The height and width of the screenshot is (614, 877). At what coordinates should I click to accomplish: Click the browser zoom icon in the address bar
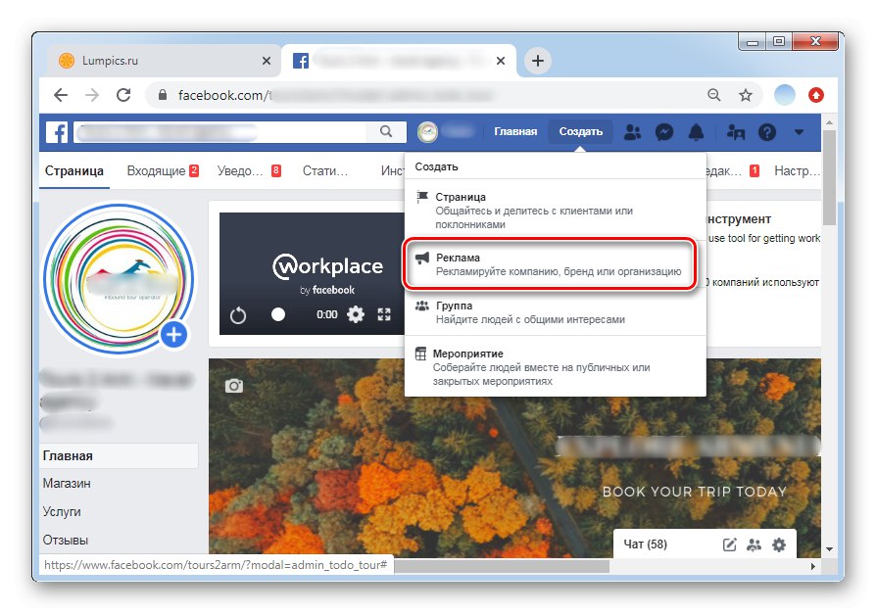pyautogui.click(x=713, y=95)
